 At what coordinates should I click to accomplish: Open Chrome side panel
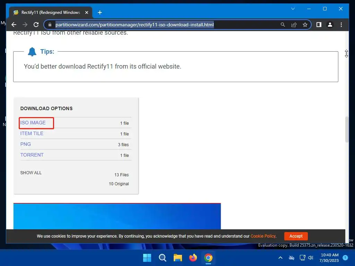319,25
